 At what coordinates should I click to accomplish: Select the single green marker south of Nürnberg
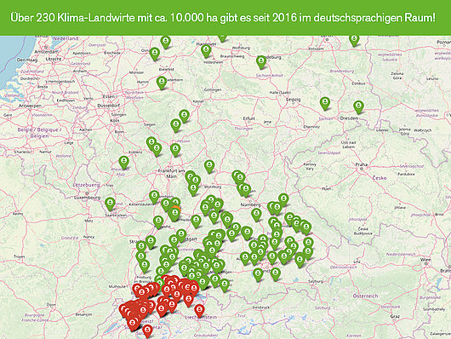256,215
